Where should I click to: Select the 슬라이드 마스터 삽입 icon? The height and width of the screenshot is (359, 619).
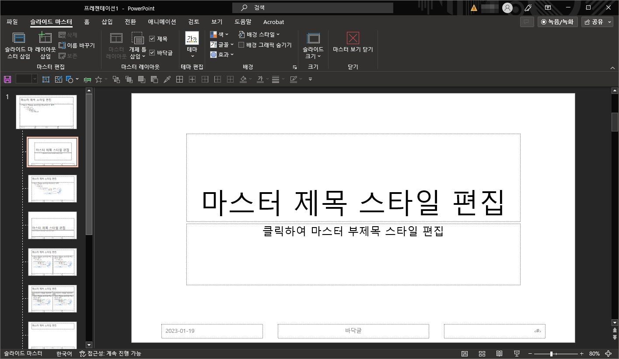[19, 44]
